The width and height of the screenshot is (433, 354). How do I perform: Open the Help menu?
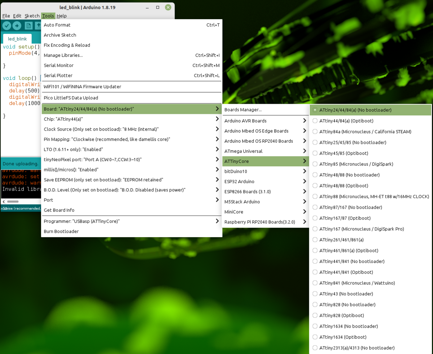pos(62,16)
